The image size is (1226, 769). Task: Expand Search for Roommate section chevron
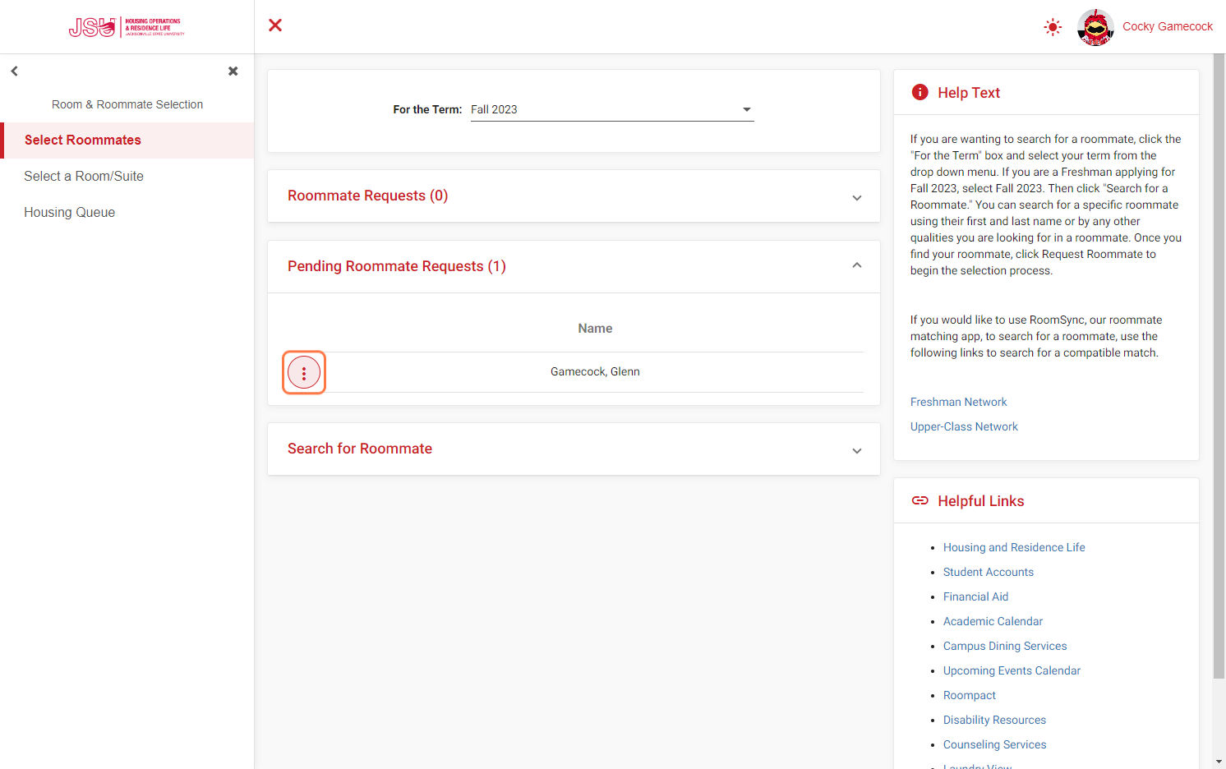tap(857, 450)
